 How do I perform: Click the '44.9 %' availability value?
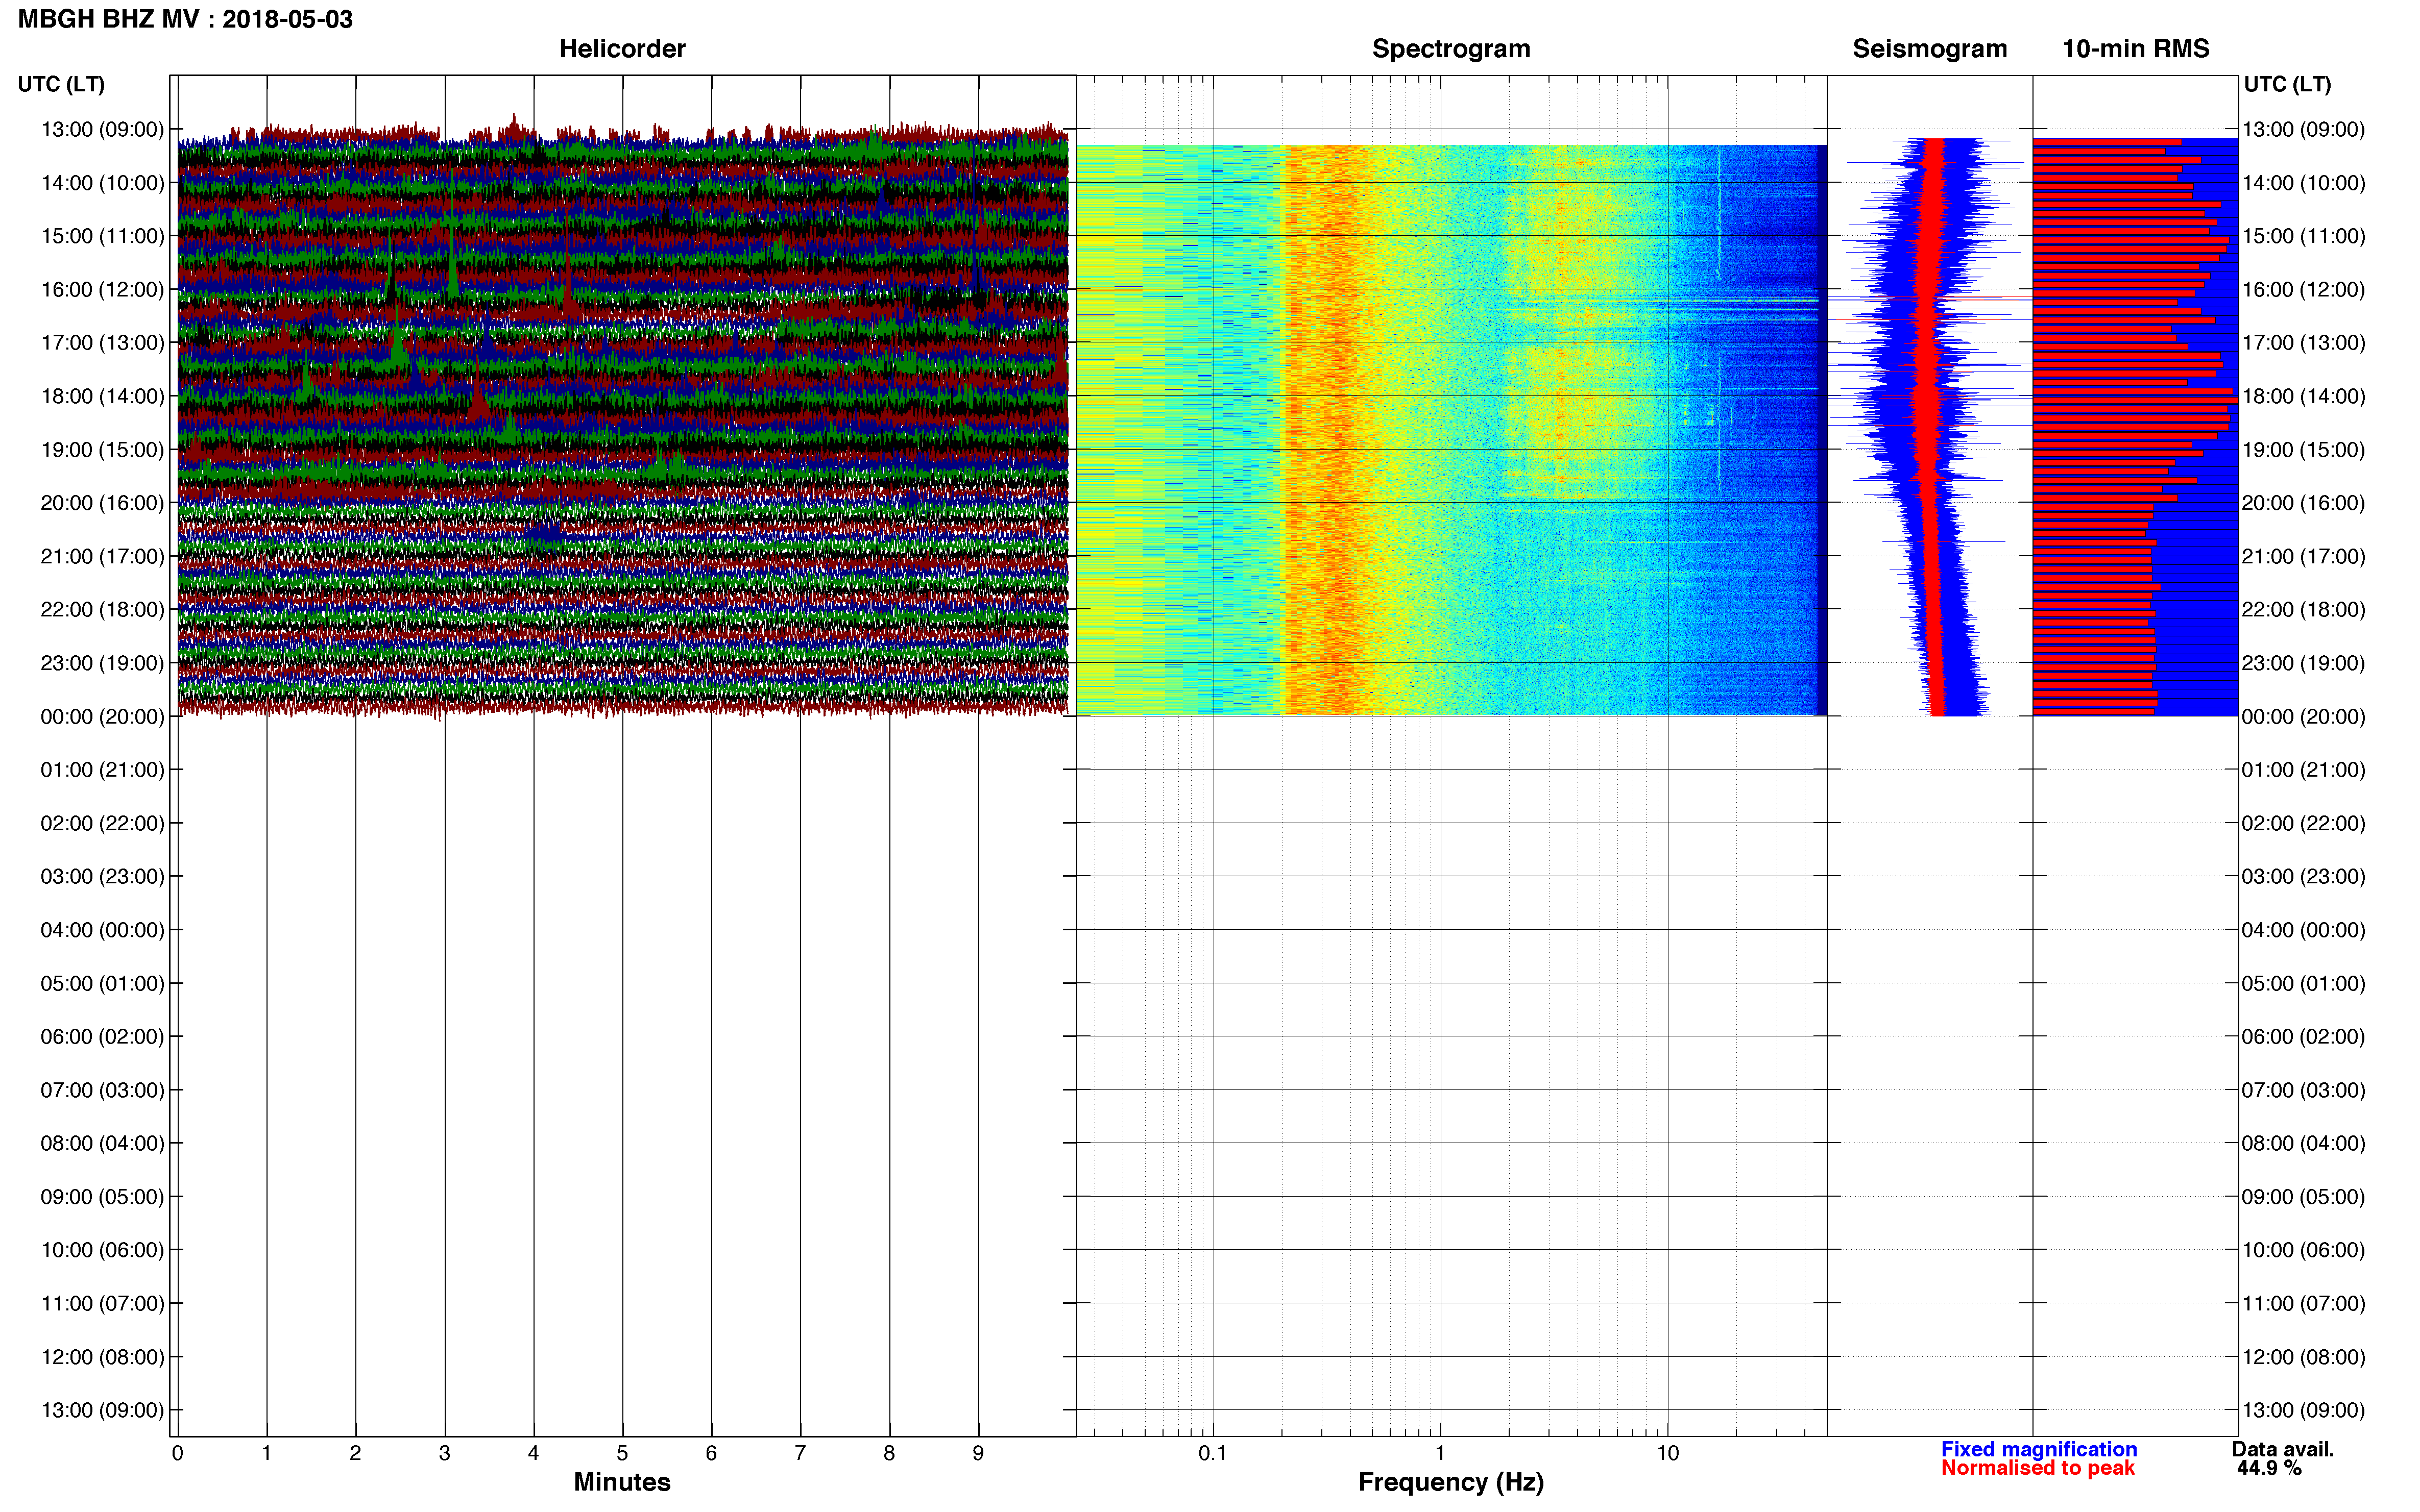tap(2270, 1468)
